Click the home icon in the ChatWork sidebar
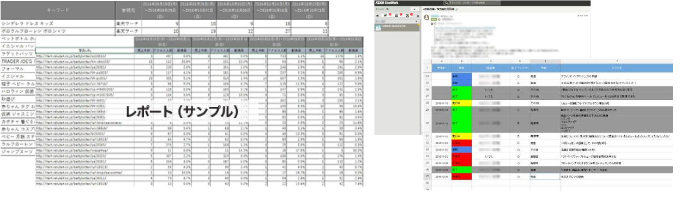This screenshot has width=692, height=198. (x=377, y=16)
